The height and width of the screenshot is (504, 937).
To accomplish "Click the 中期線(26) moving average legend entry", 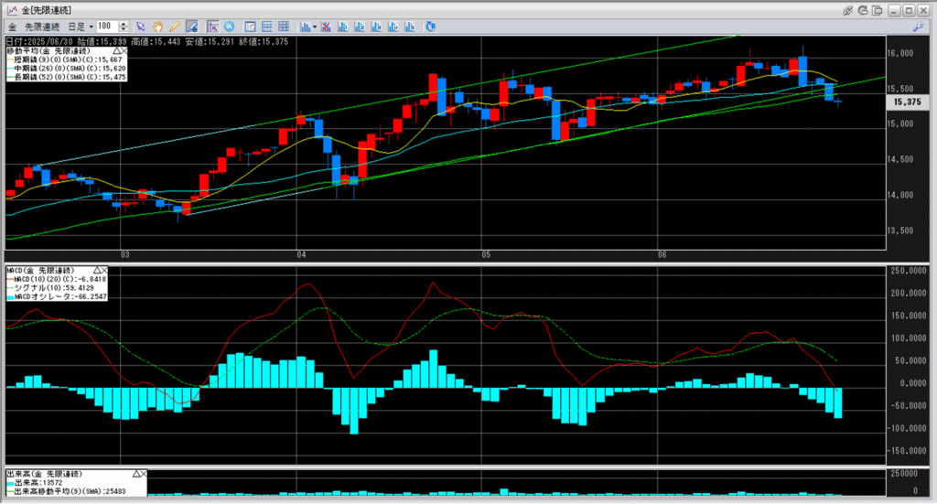I will (66, 69).
